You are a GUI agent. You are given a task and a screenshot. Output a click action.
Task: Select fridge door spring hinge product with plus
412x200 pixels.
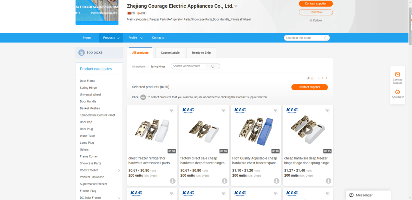[x=329, y=181]
